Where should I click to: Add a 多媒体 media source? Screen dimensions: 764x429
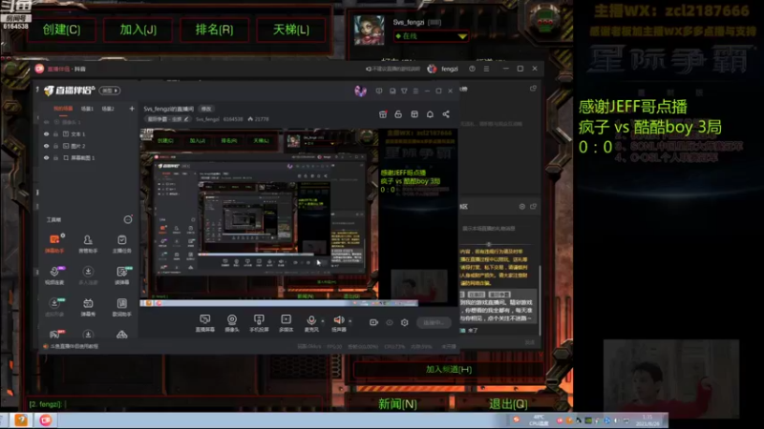[286, 323]
